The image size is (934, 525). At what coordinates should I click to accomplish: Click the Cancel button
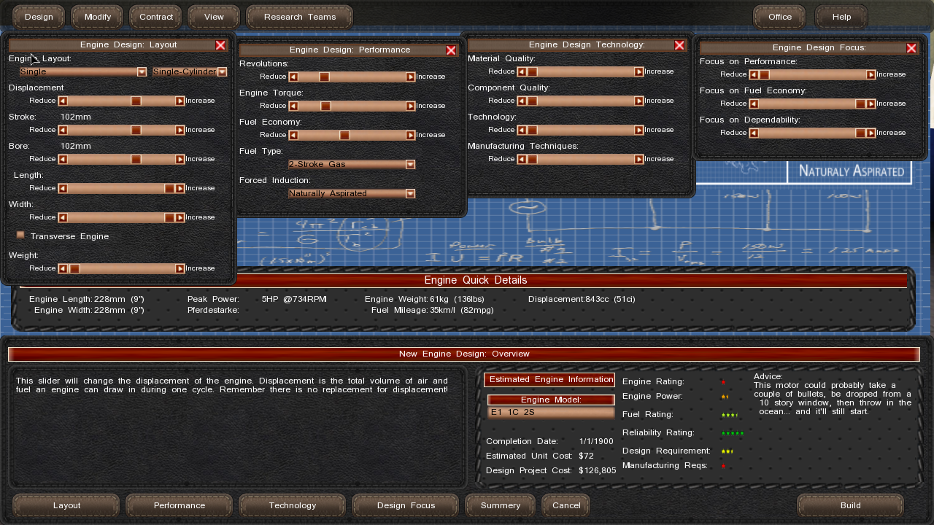(566, 505)
